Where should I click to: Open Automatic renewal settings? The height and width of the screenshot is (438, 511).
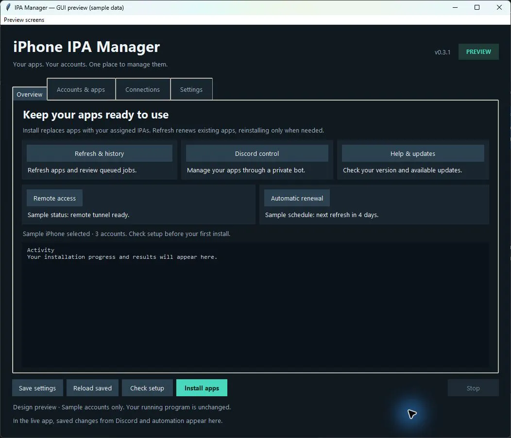[297, 198]
